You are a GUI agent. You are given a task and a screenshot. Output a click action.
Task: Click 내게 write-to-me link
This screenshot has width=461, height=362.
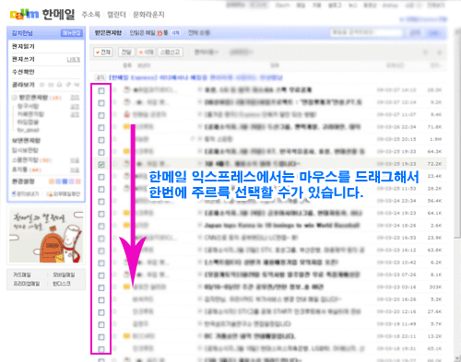74,60
